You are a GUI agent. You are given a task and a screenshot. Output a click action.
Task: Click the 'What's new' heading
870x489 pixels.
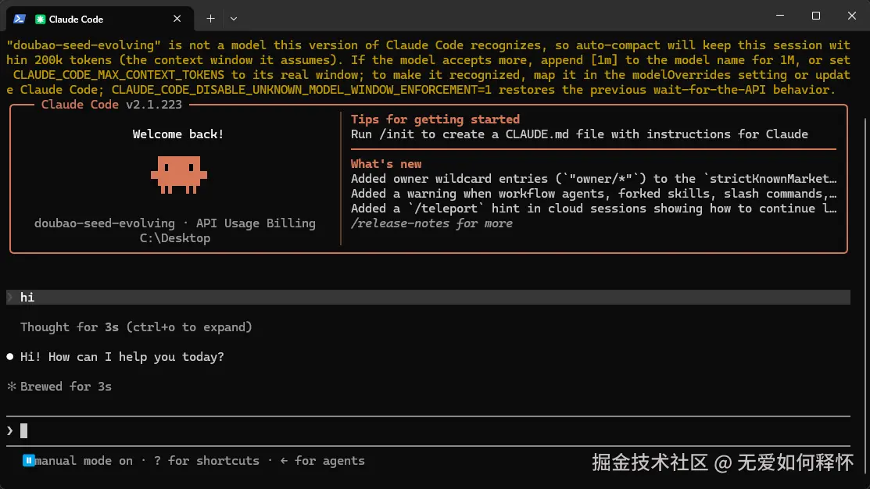pos(385,164)
